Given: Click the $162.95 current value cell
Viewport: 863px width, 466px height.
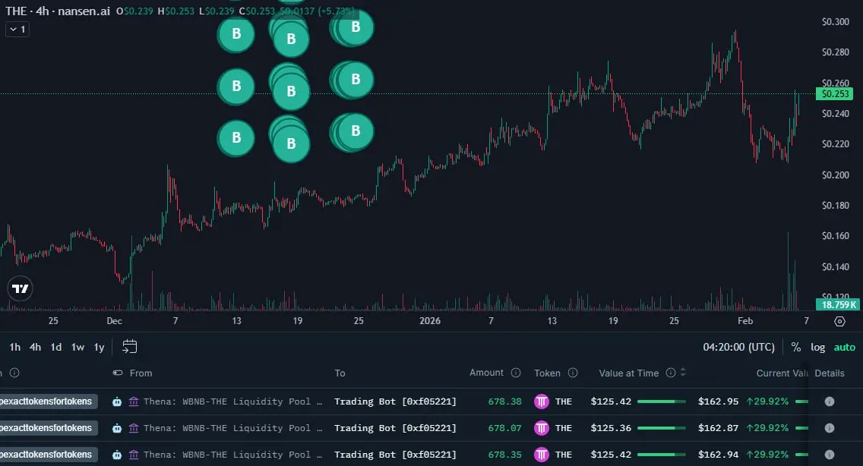Looking at the screenshot, I should coord(718,401).
